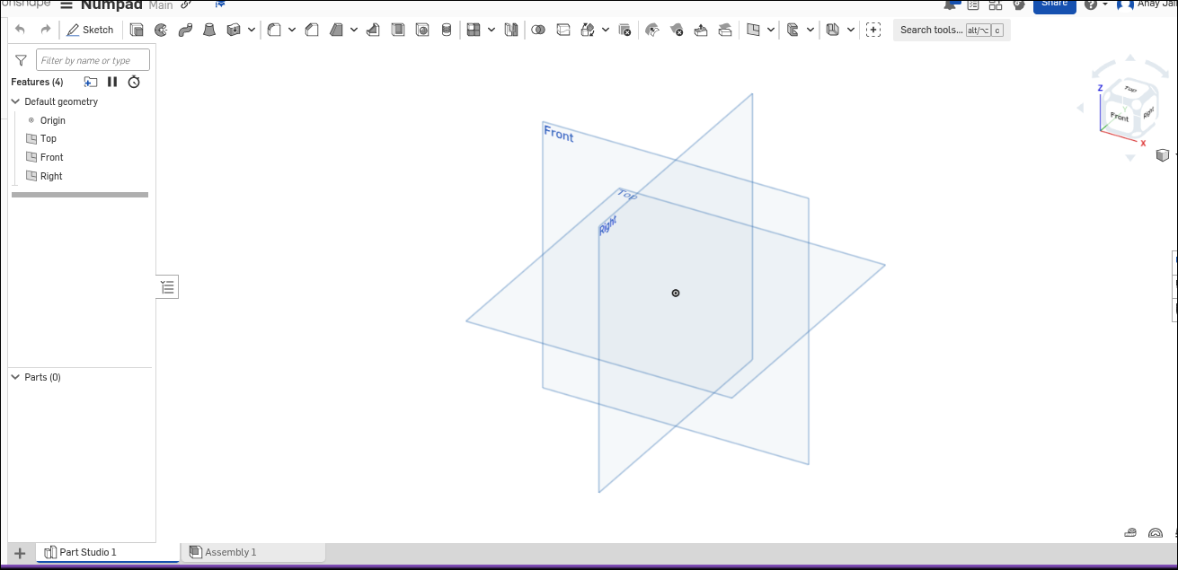Collapse the Default geometry group

[x=15, y=101]
